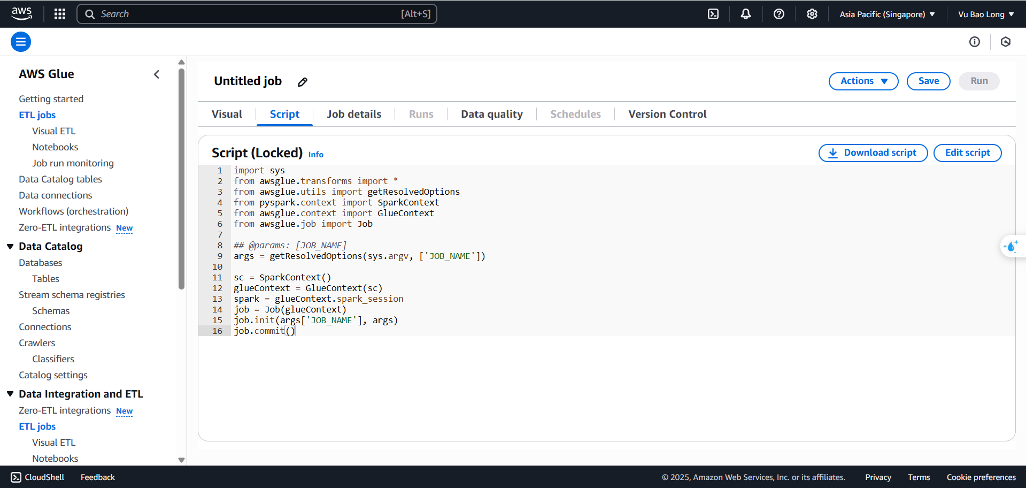Click Download script button

click(873, 153)
